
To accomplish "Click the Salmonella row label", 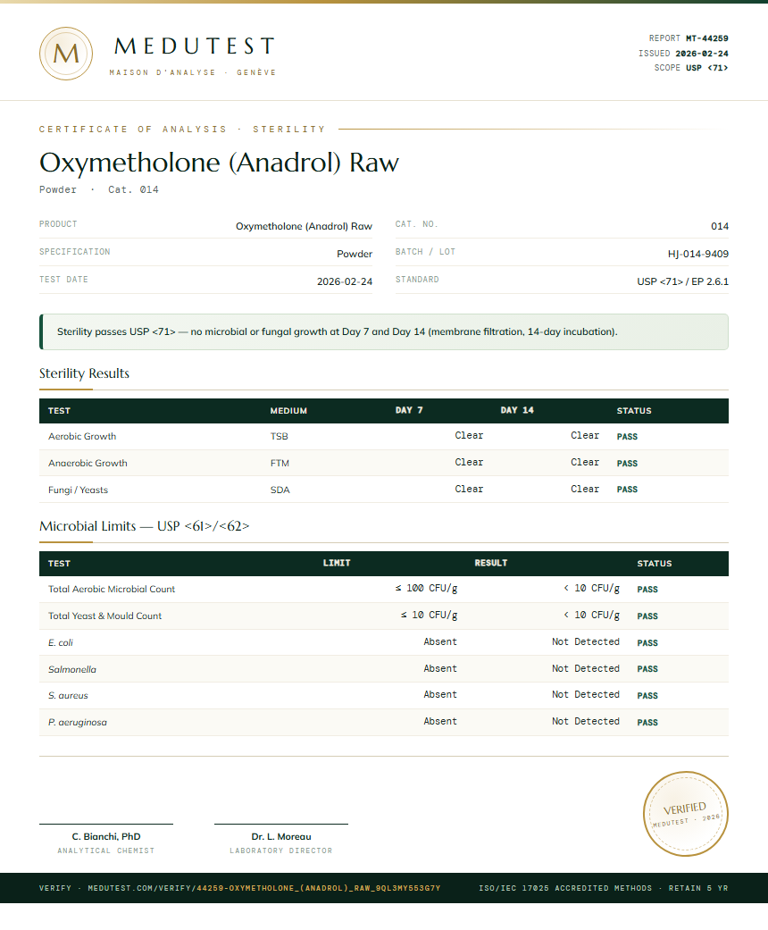I will [71, 670].
